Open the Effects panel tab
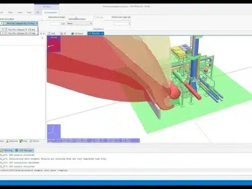 pos(34,141)
